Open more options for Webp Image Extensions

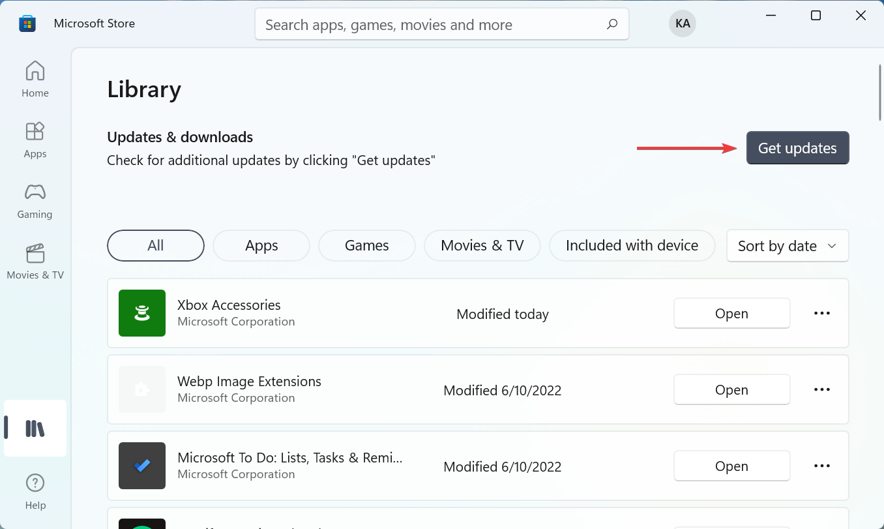click(821, 389)
